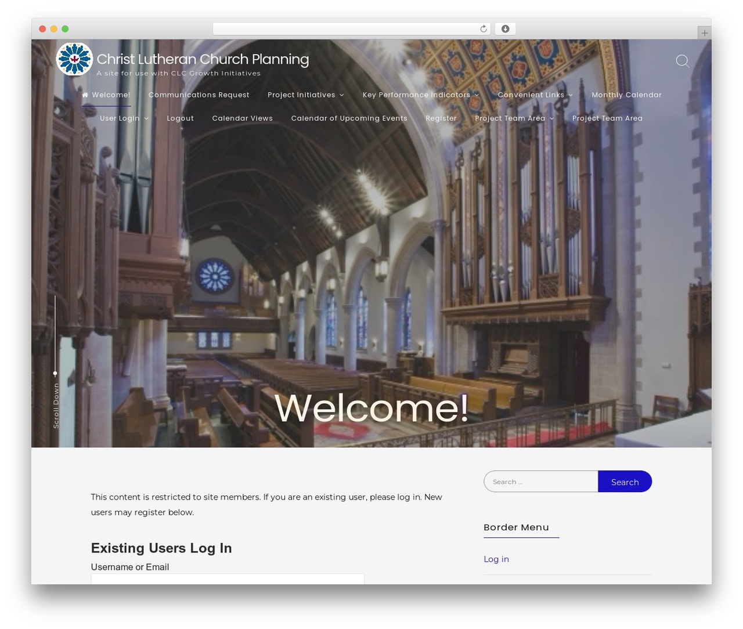The height and width of the screenshot is (629, 743).
Task: Expand the Project Team Area chevron submenu
Action: point(551,118)
